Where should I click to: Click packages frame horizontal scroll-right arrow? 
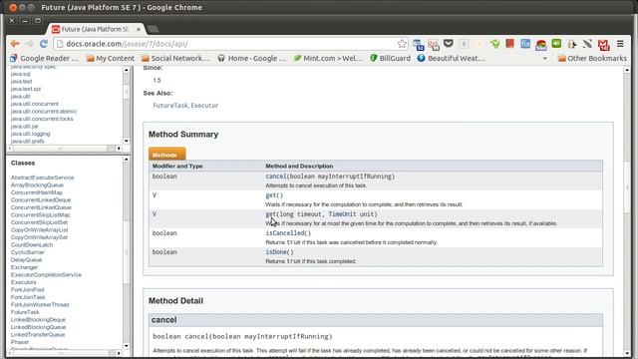click(x=119, y=149)
